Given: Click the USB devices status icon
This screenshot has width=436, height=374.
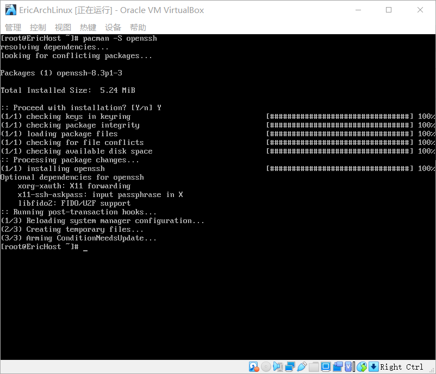Looking at the screenshot, I should point(303,366).
